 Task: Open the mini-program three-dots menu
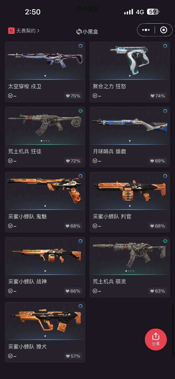pos(146,30)
